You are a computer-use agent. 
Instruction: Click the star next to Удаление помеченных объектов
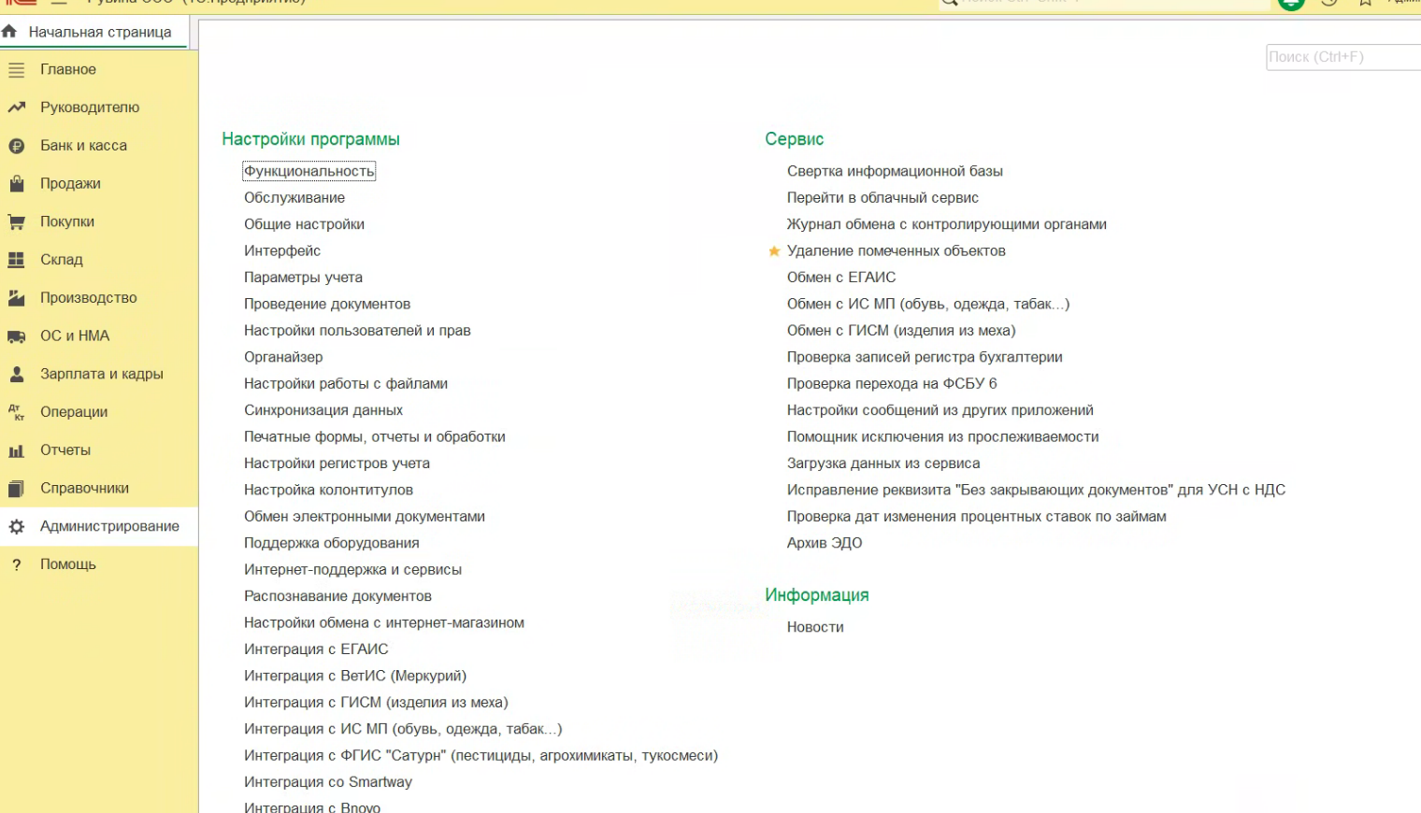(774, 251)
